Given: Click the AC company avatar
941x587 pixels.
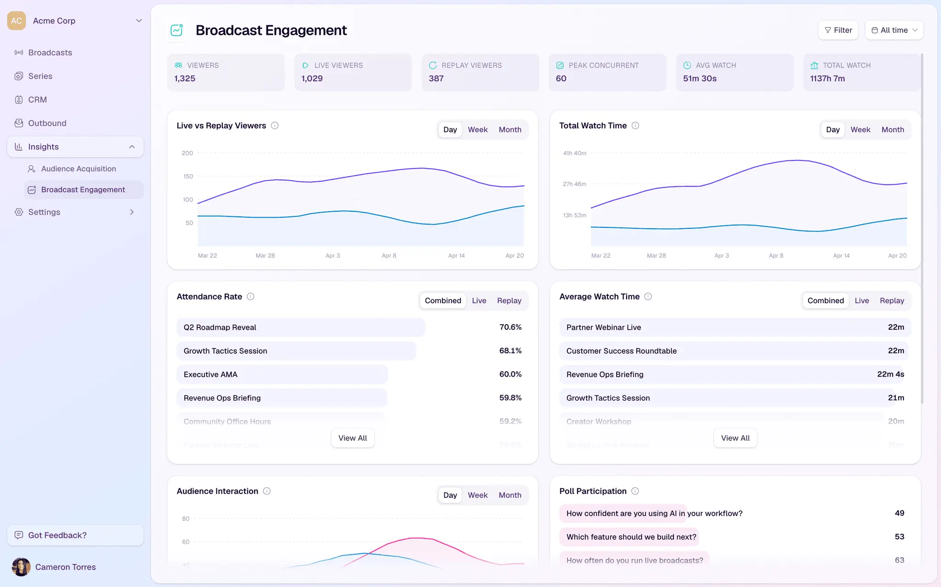Looking at the screenshot, I should [x=17, y=21].
